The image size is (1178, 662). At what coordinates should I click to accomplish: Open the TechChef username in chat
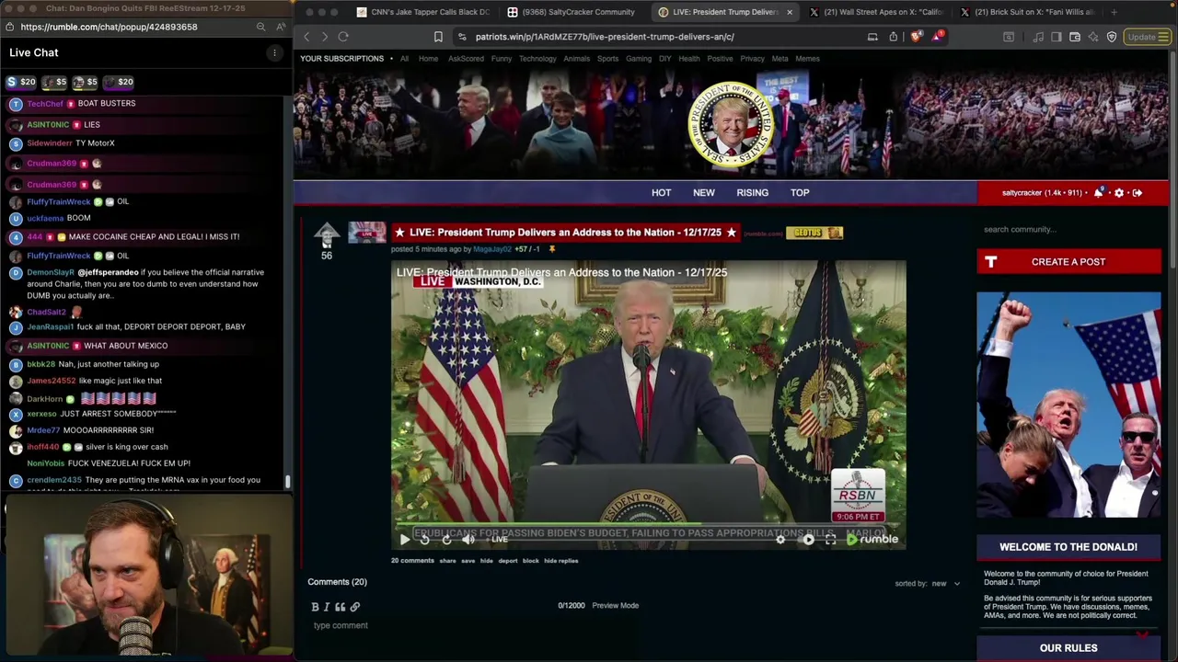coord(45,104)
